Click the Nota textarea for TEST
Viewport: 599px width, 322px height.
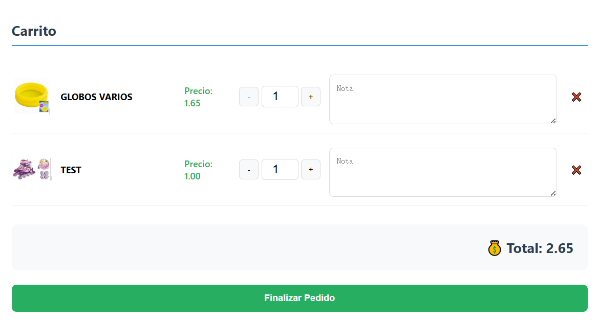coord(442,172)
